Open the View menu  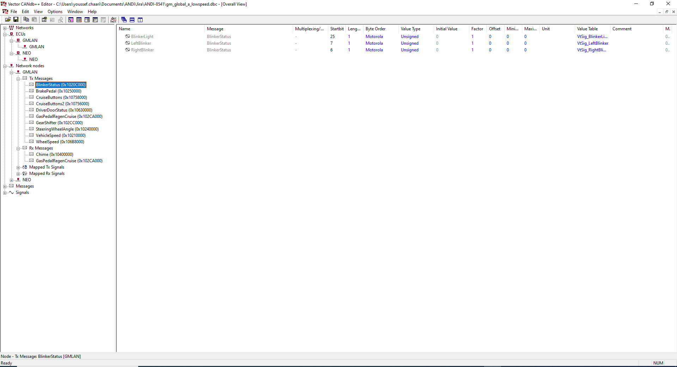[x=38, y=11]
